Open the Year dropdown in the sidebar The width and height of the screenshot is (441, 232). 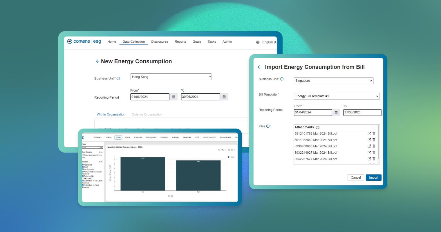click(x=92, y=148)
